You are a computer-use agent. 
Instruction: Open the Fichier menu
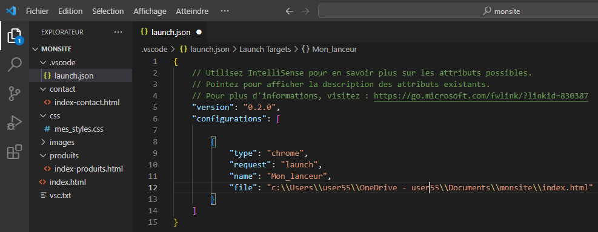coord(38,11)
